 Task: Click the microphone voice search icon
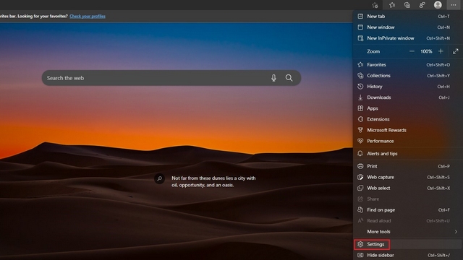tap(273, 78)
